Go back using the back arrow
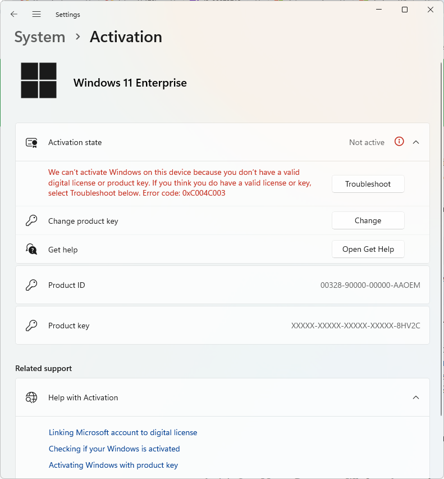Screen dimensions: 444x479 click(14, 14)
